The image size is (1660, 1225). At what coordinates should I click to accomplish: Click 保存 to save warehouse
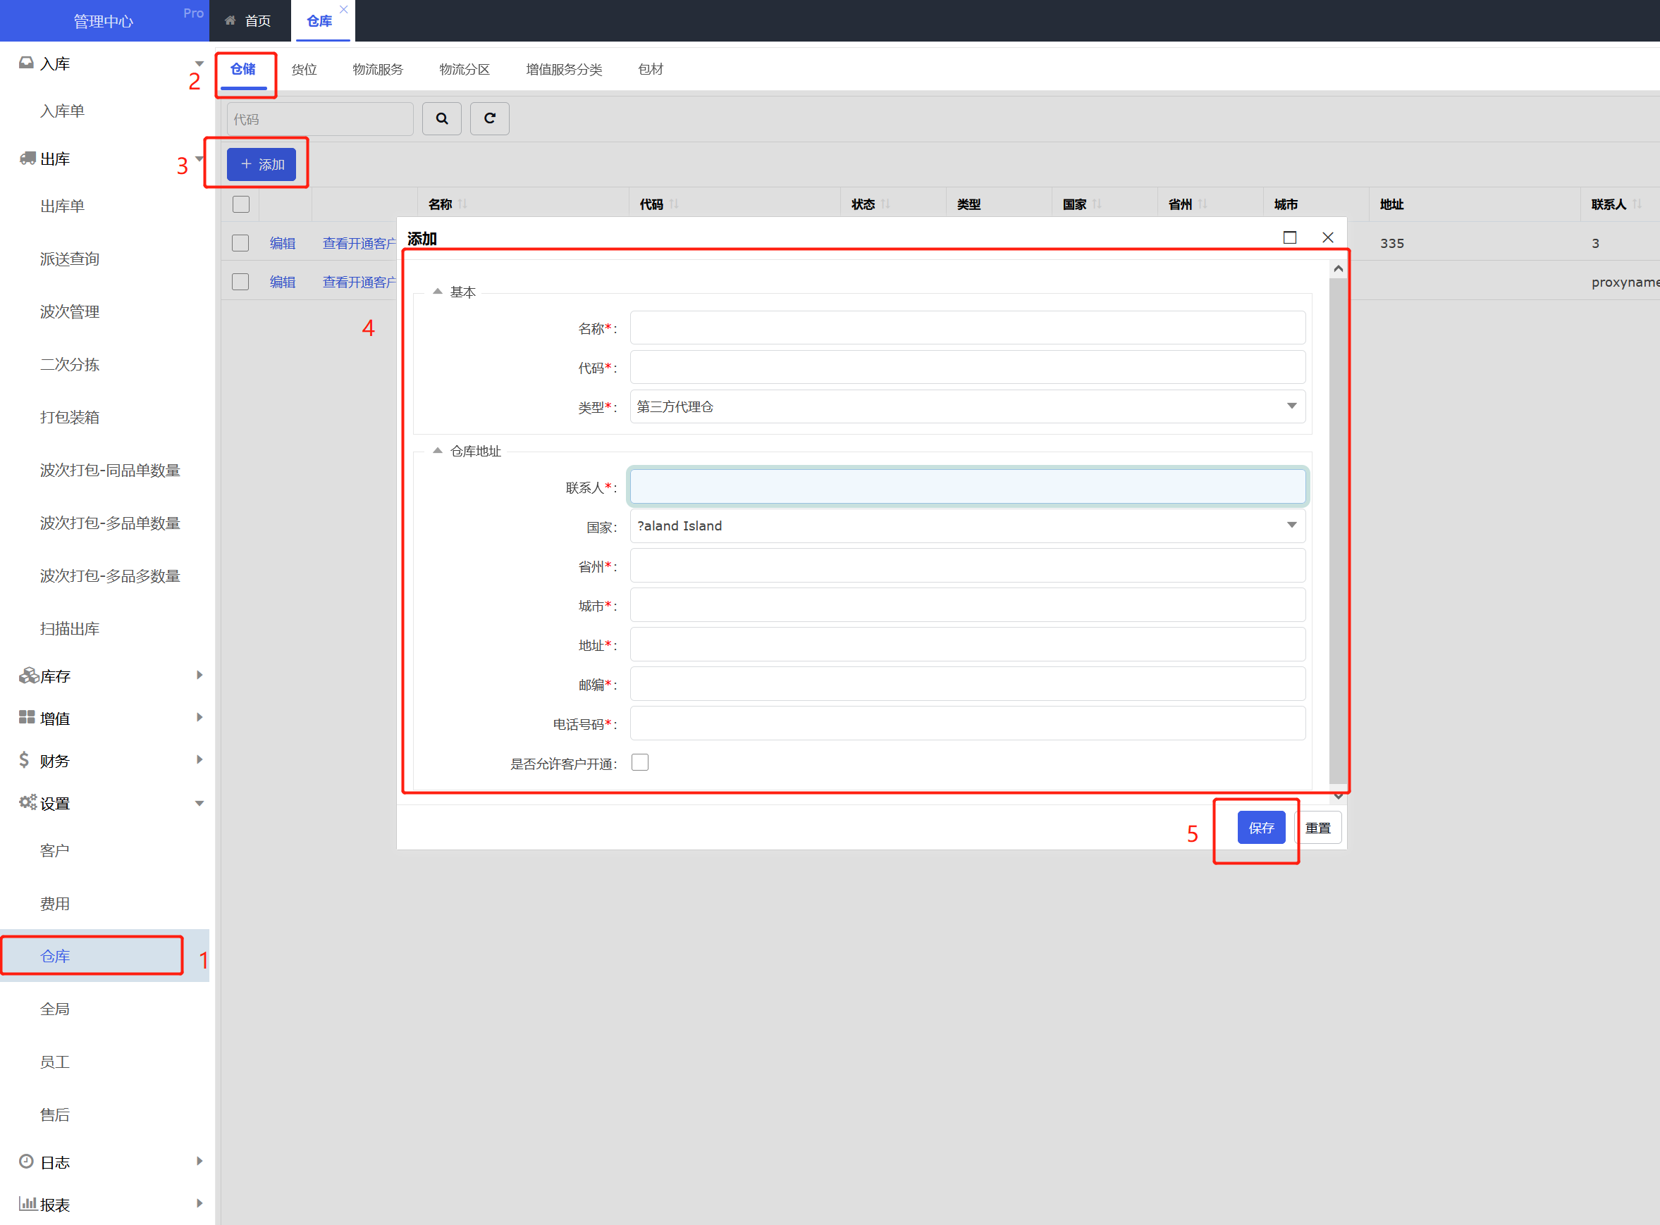tap(1259, 827)
